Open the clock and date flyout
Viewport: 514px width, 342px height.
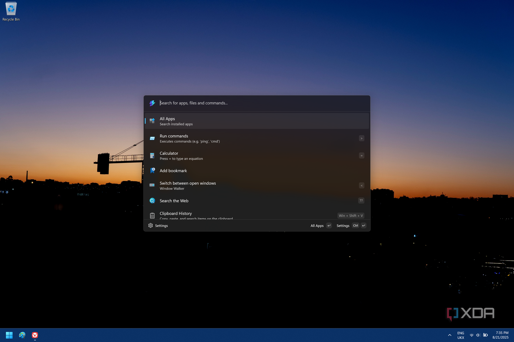(500, 335)
